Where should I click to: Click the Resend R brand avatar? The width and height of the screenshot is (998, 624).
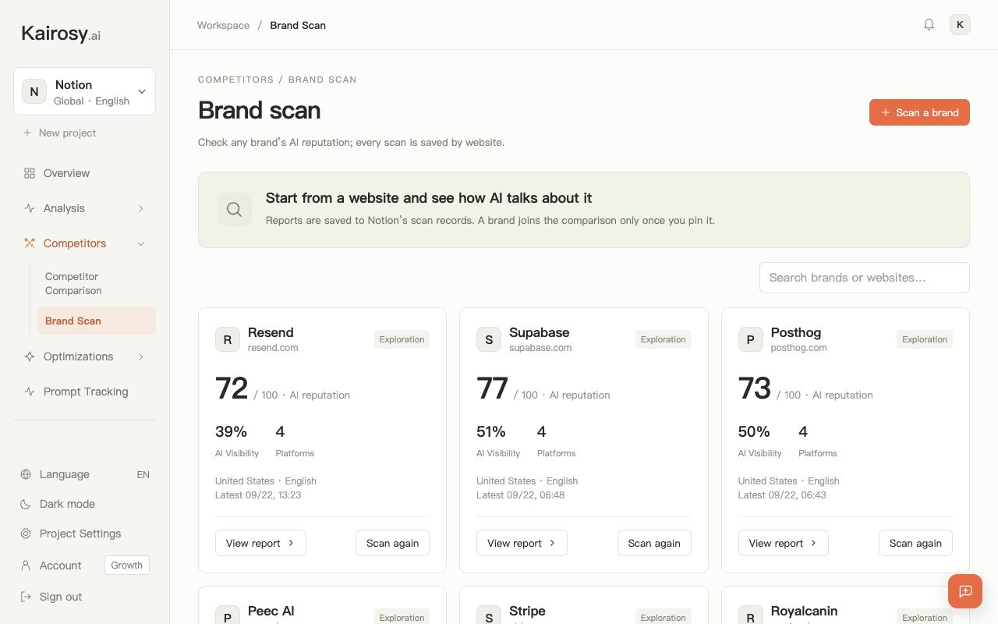point(227,339)
